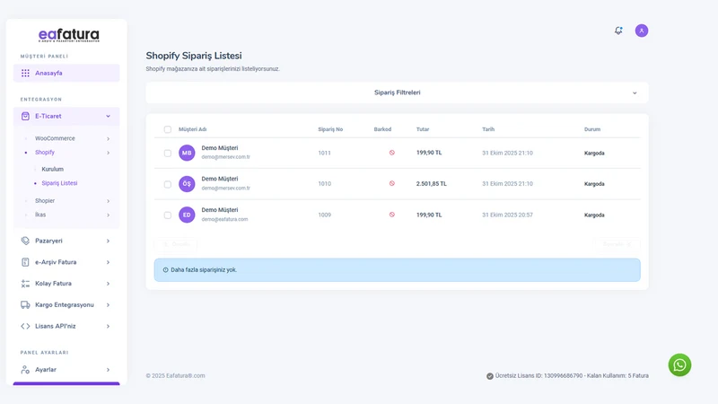Toggle the Shopify submenu arrow
718x404 pixels.
(x=108, y=153)
